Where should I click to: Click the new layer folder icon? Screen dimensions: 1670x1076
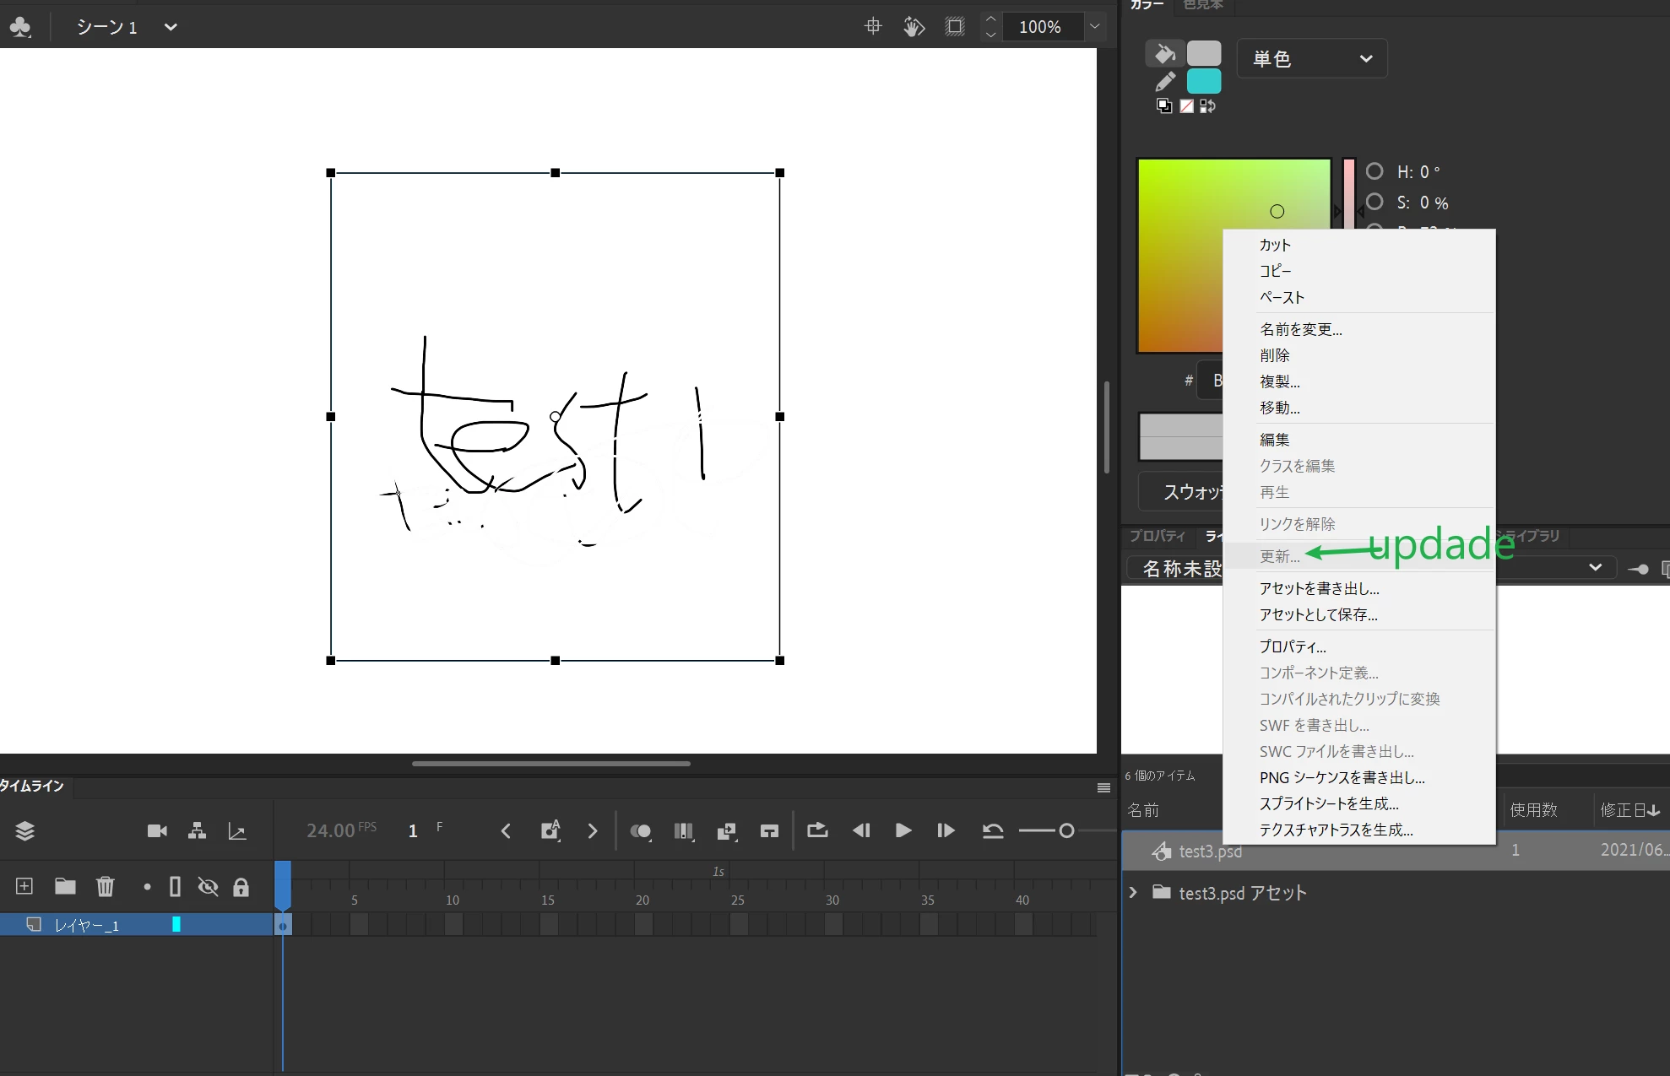click(65, 886)
